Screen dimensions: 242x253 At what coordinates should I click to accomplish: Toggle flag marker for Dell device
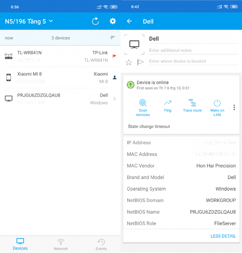click(140, 62)
